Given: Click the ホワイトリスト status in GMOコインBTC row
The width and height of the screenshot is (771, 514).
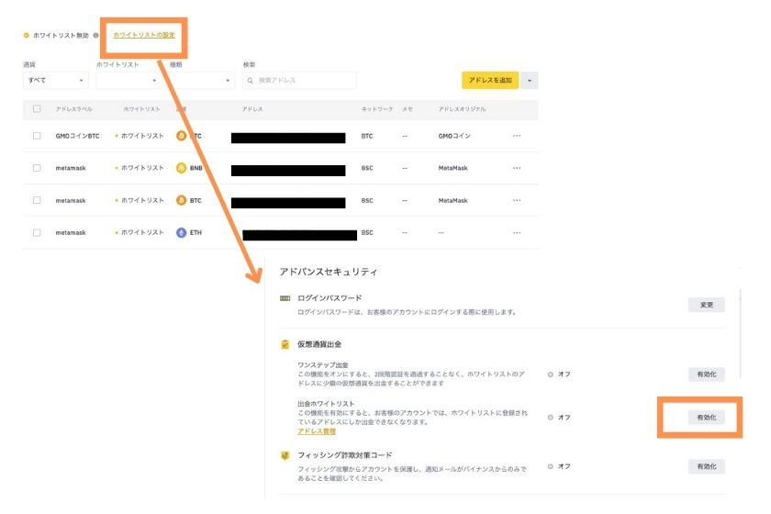Looking at the screenshot, I should [140, 136].
